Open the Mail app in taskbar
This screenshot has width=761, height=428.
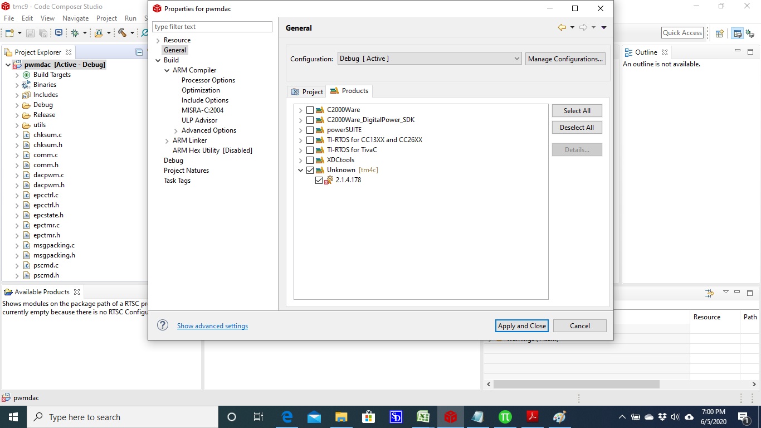pyautogui.click(x=314, y=417)
